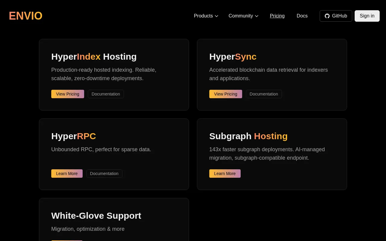Open the Docs link
The width and height of the screenshot is (386, 241).
pyautogui.click(x=302, y=16)
